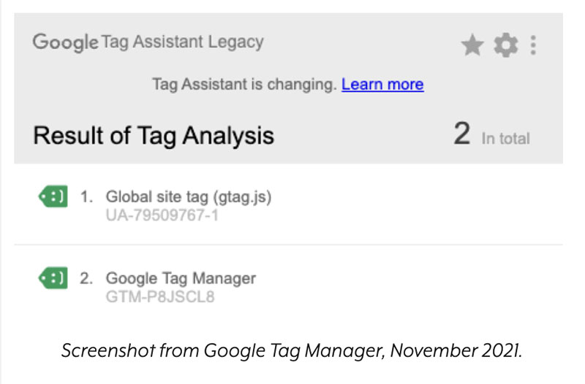Open the Google Tag Manager entry

181,278
